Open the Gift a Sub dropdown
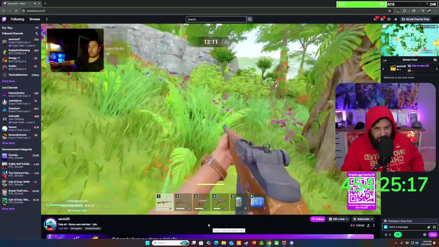Viewport: 439px width, 247px height. 339,219
